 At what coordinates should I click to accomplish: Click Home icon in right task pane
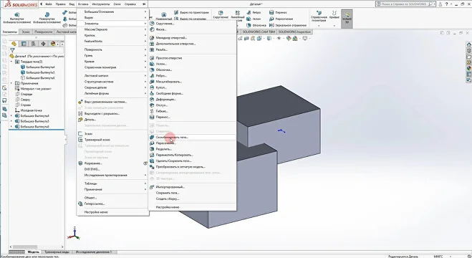pyautogui.click(x=468, y=44)
